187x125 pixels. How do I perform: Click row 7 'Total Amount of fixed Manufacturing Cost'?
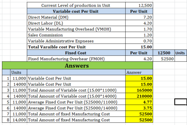(x=76, y=114)
